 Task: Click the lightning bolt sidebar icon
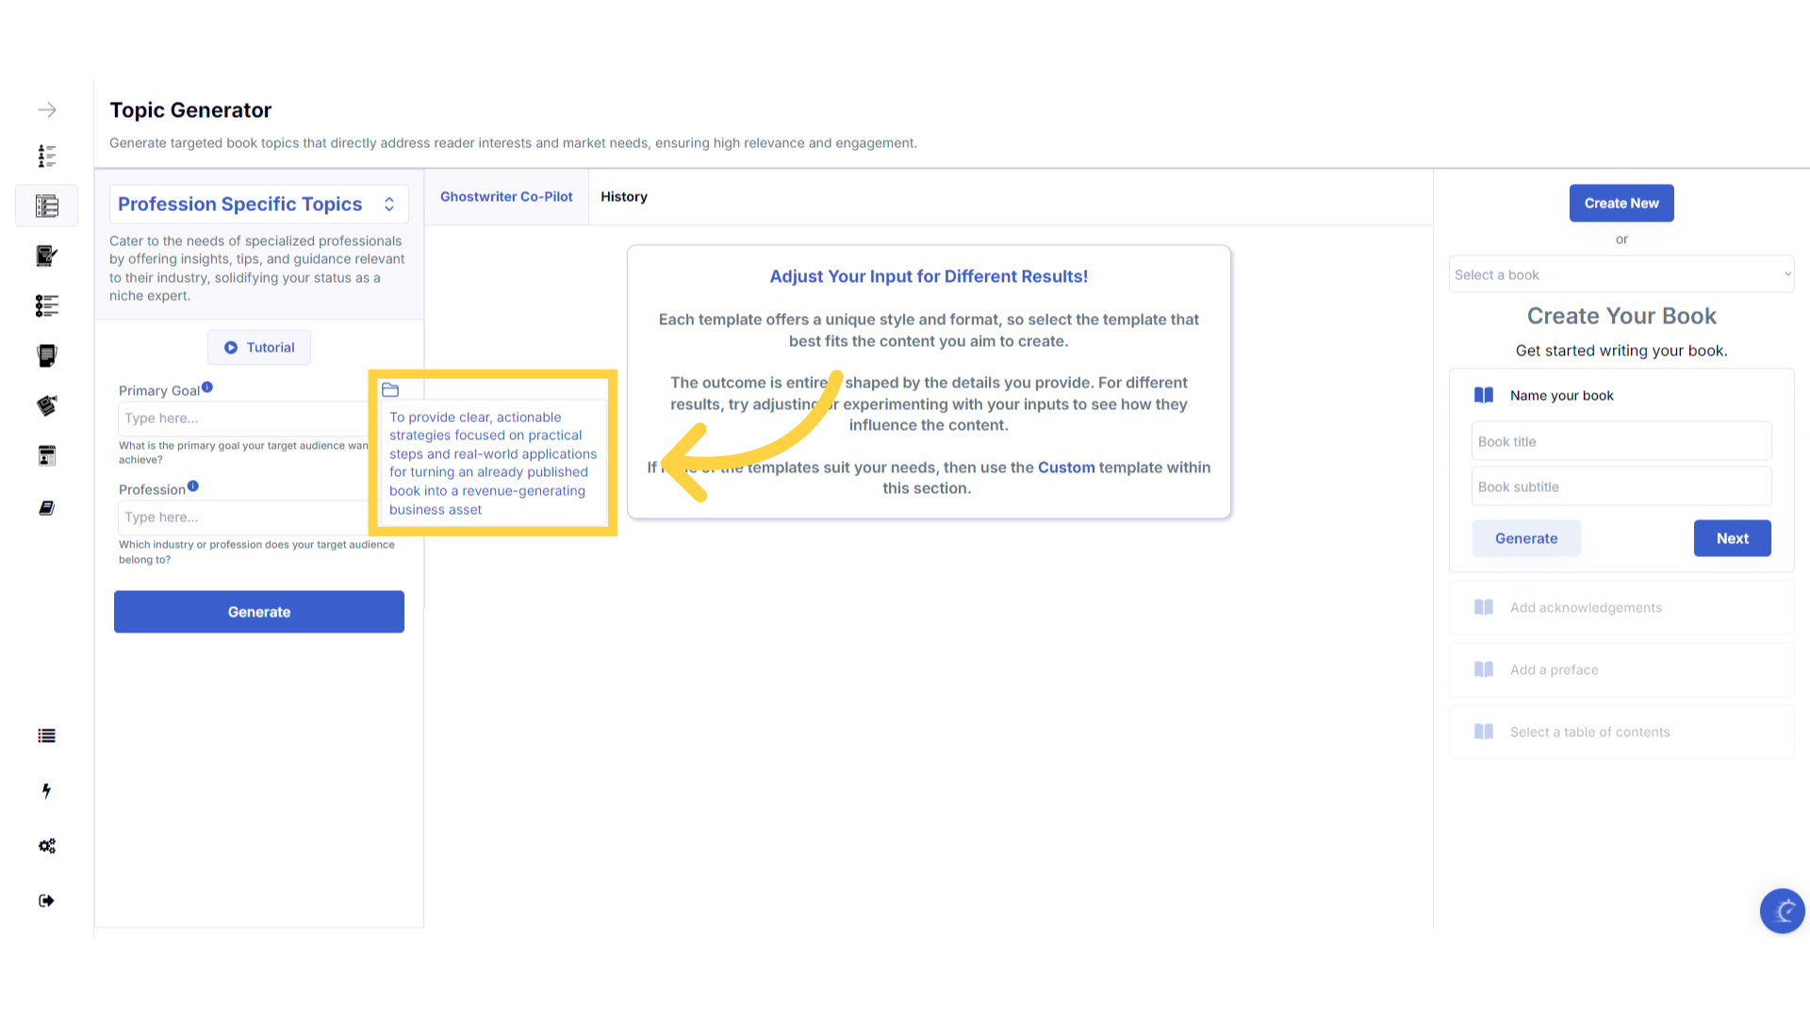point(46,791)
